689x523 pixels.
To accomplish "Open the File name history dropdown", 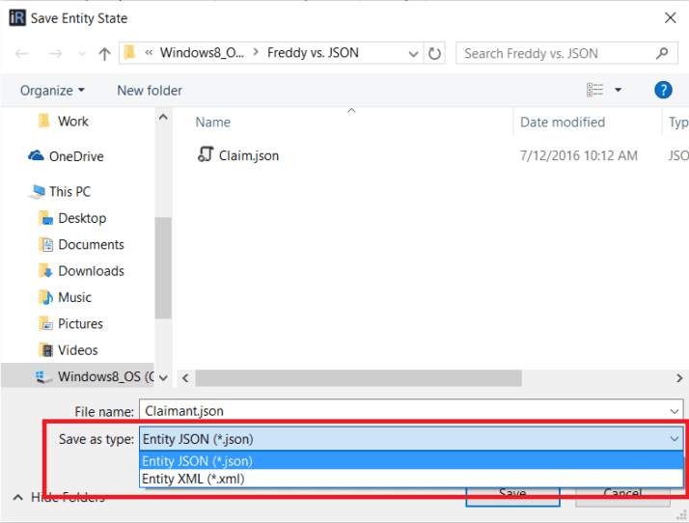I will [672, 411].
